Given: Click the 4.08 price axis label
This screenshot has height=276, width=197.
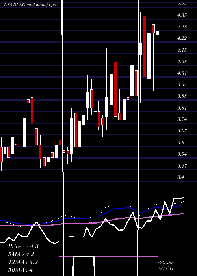Looking at the screenshot, I should tap(182, 62).
